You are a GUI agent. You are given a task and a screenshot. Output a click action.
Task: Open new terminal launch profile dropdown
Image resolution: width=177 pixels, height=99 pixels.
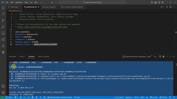click(x=157, y=57)
